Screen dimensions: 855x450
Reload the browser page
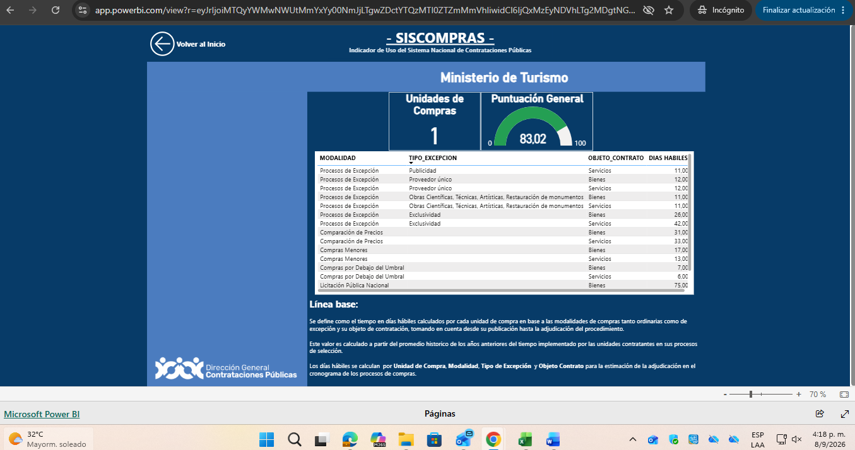click(56, 10)
